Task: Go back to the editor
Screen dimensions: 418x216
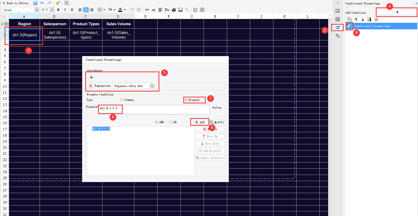Action: [x=16, y=3]
